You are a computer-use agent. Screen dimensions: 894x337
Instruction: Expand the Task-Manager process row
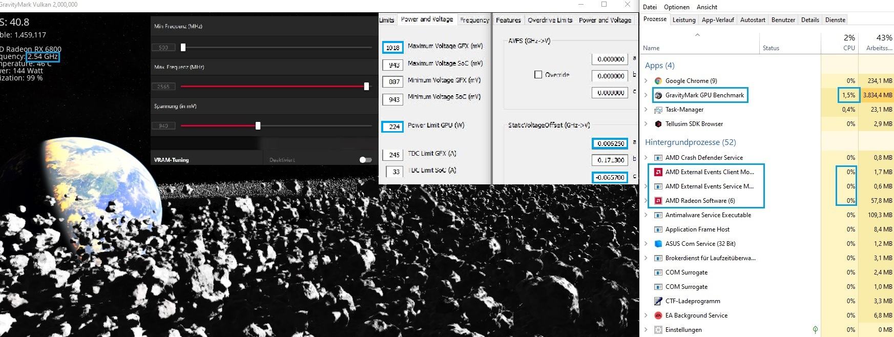(646, 110)
